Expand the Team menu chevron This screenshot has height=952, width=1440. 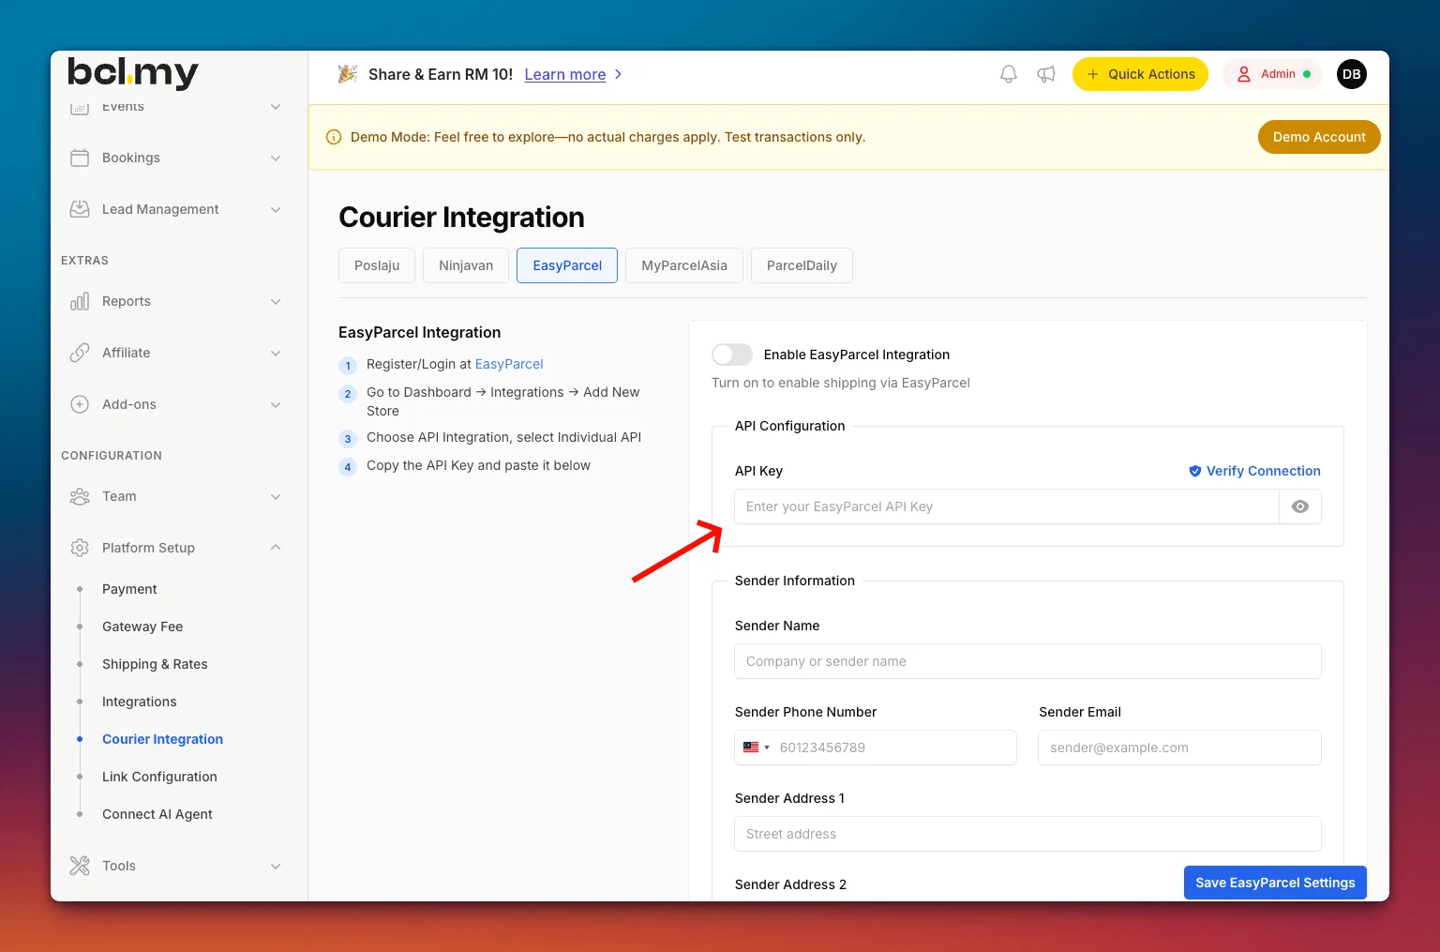[276, 496]
